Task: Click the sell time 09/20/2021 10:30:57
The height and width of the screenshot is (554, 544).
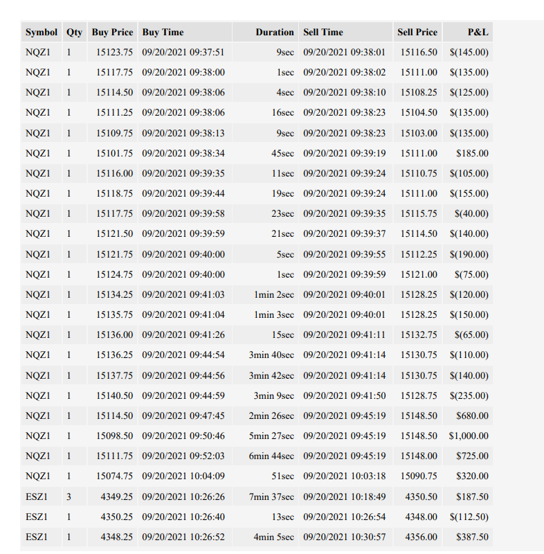Action: [x=345, y=537]
